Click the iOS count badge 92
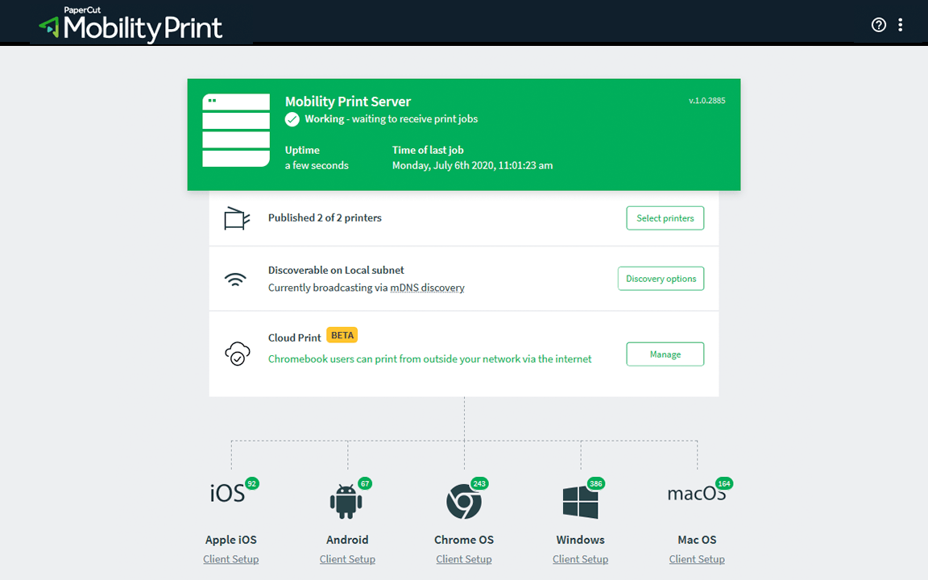This screenshot has height=580, width=928. pyautogui.click(x=252, y=483)
